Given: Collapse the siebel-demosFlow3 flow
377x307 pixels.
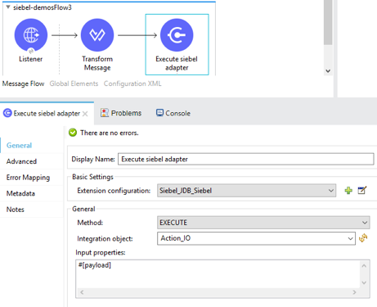Looking at the screenshot, I should click(8, 7).
